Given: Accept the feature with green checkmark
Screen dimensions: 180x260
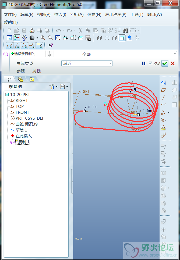Looking at the screenshot, I should tap(165, 63).
